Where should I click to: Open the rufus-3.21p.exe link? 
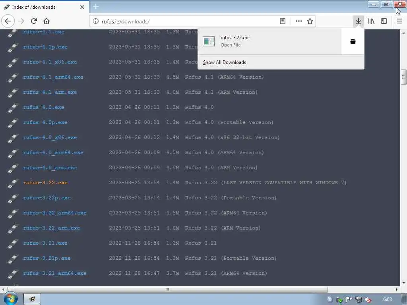click(47, 258)
